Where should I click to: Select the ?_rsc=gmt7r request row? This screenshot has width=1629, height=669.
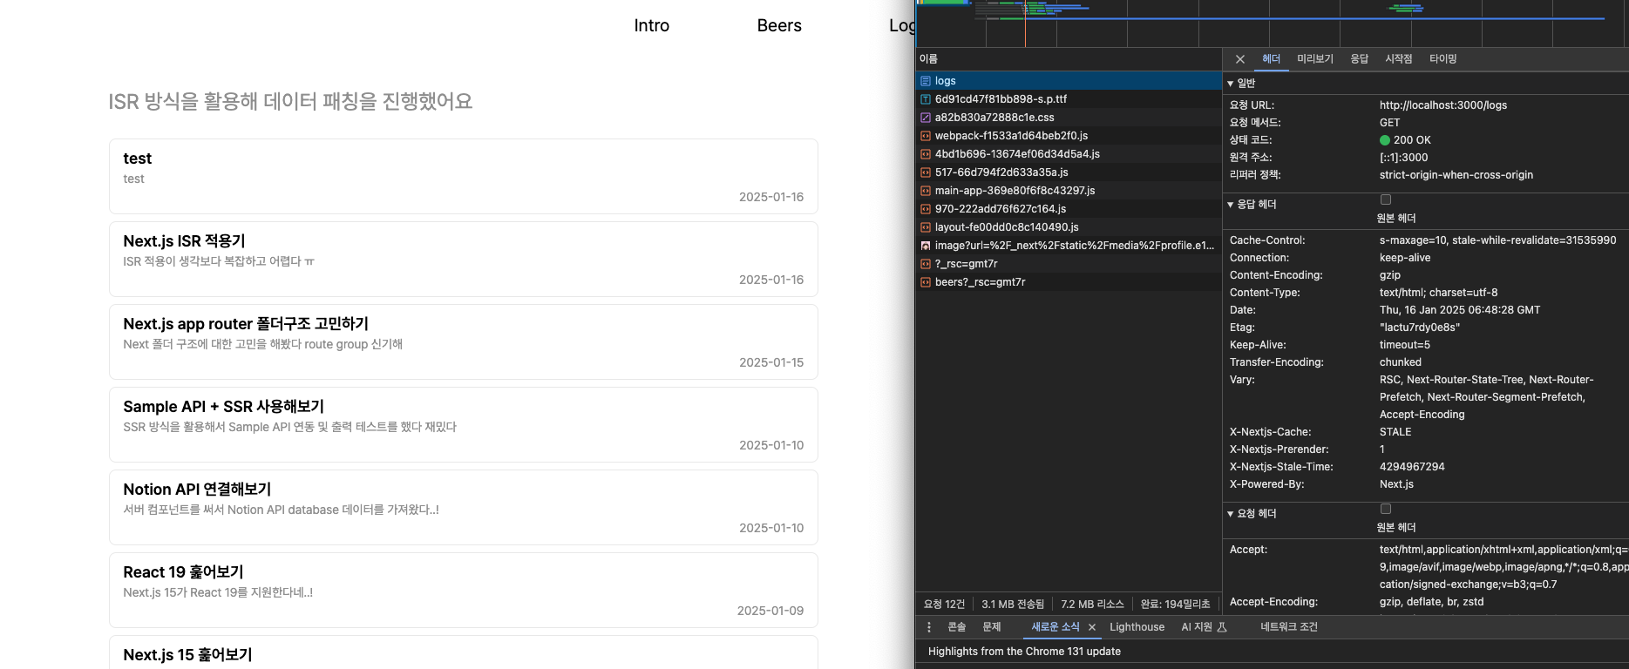(1069, 264)
